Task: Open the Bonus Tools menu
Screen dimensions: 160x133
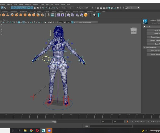Action: tap(49, 5)
